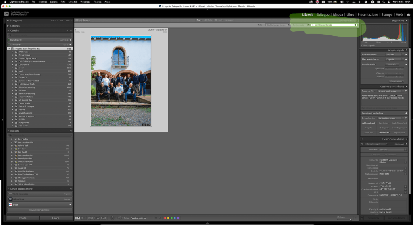The height and width of the screenshot is (225, 413).
Task: Collapse the Istogramma panel
Action: pos(407,21)
